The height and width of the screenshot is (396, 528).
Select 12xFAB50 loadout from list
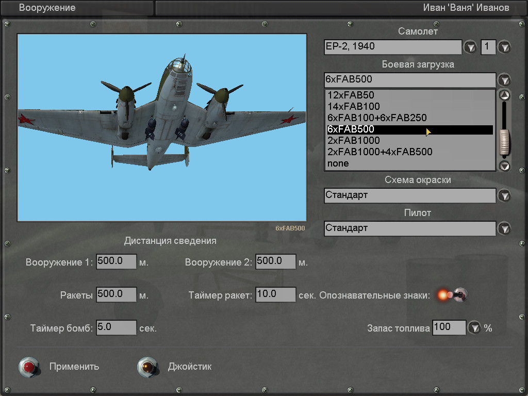point(351,95)
